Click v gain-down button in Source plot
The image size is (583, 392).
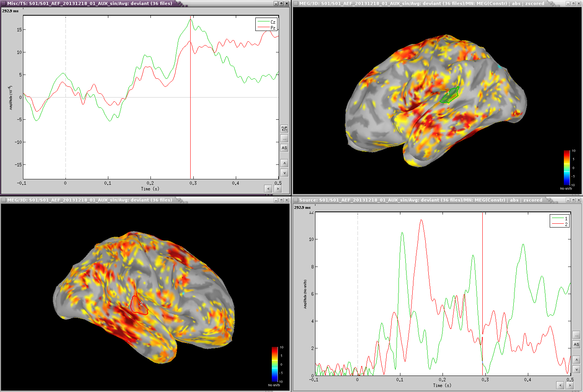point(576,369)
